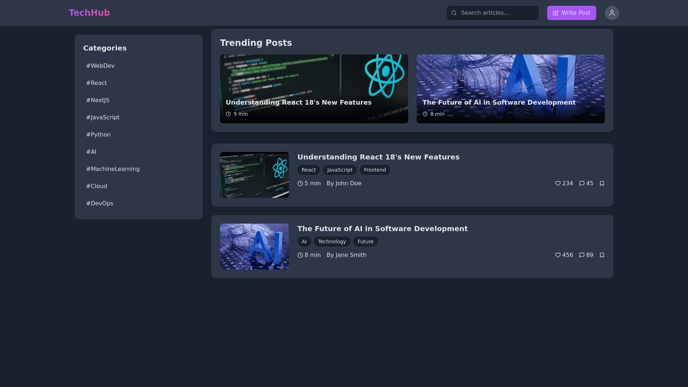Bookmark the React 18 features article
Image resolution: width=688 pixels, height=387 pixels.
point(602,183)
